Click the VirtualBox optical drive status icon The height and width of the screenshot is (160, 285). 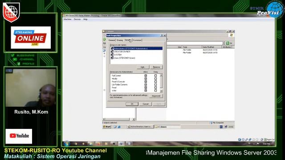pyautogui.click(x=243, y=140)
